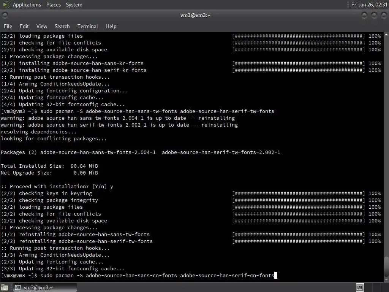Click current command with sans-cn-fonts at prompt
Screen dimensions: 389x292
138,275
